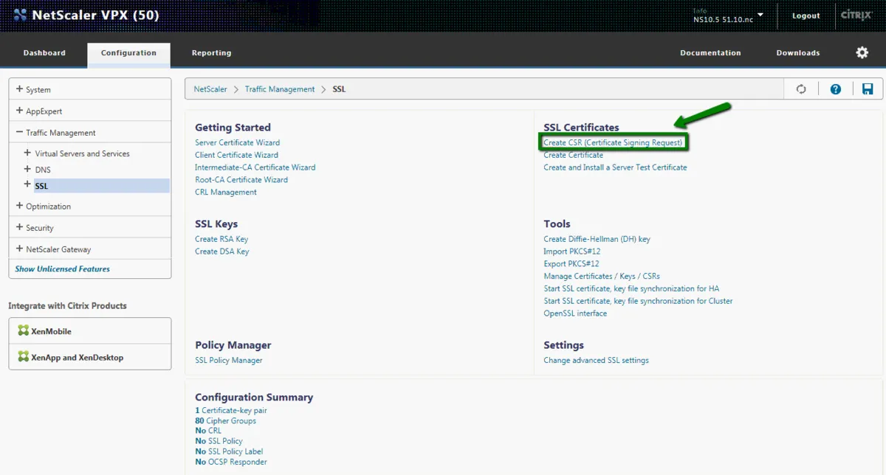Open the Info version dropdown arrow

tap(760, 15)
